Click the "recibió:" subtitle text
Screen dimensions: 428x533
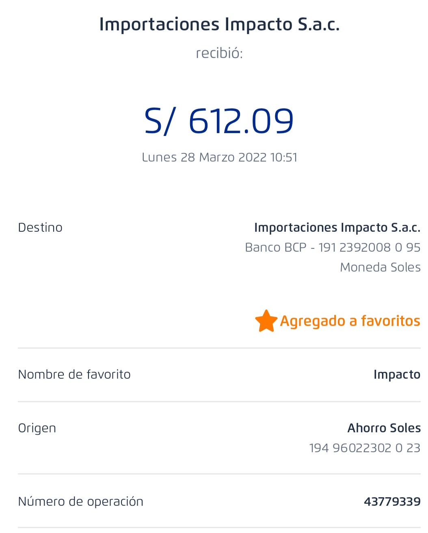(x=219, y=53)
